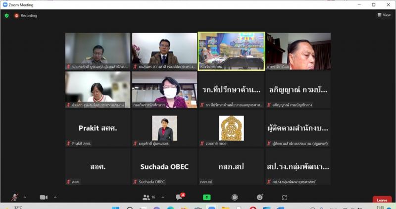Screen dimensions: 396x209
Task: Select the highlighted active speaker conference room tile
Action: click(x=231, y=51)
